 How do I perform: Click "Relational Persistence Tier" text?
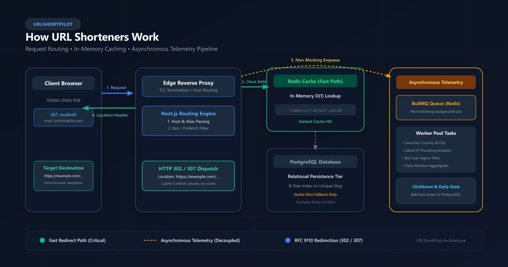pyautogui.click(x=315, y=176)
